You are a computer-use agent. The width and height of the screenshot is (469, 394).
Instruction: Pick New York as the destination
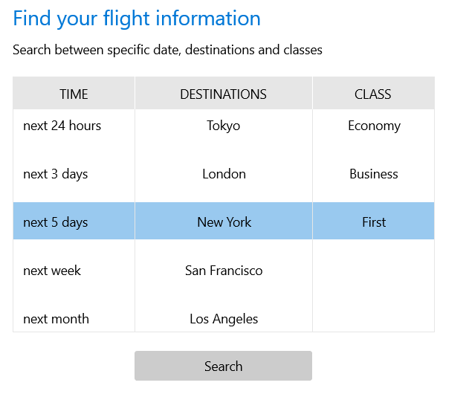click(x=224, y=222)
